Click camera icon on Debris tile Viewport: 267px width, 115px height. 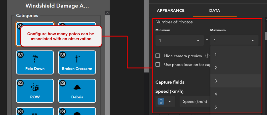pos(63,83)
